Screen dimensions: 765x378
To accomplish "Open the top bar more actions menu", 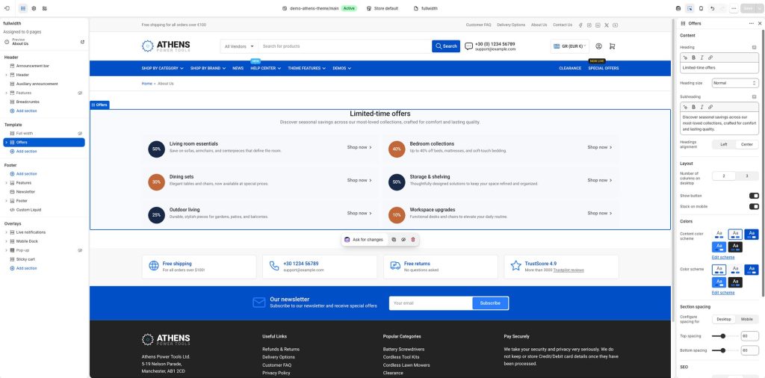I will tap(734, 8).
